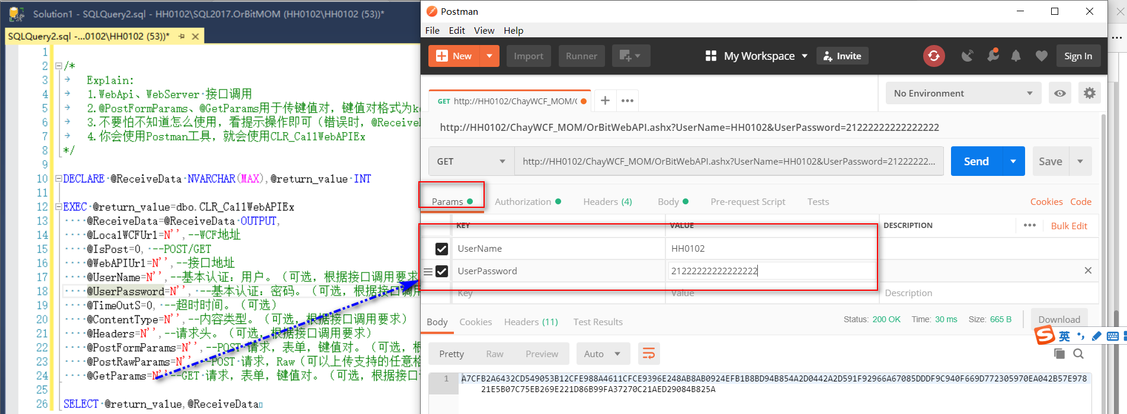Open the satellite capture requests icon
The height and width of the screenshot is (414, 1127).
pyautogui.click(x=967, y=56)
